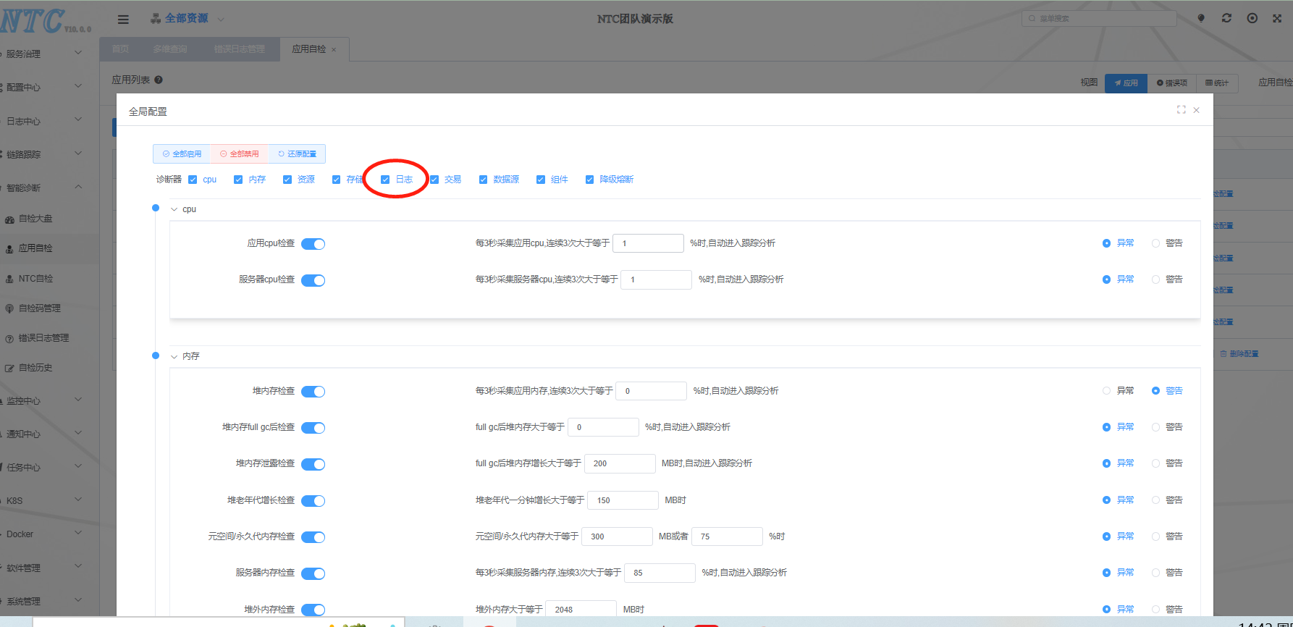Open 应用自检 in the sidebar
This screenshot has width=1293, height=627.
35,248
